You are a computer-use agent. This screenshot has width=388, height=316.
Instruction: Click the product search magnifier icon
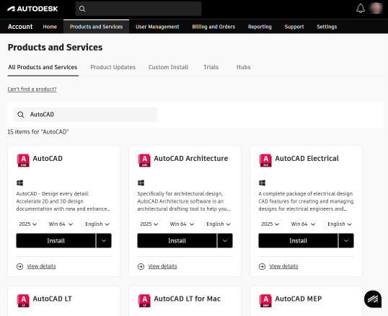(21, 115)
